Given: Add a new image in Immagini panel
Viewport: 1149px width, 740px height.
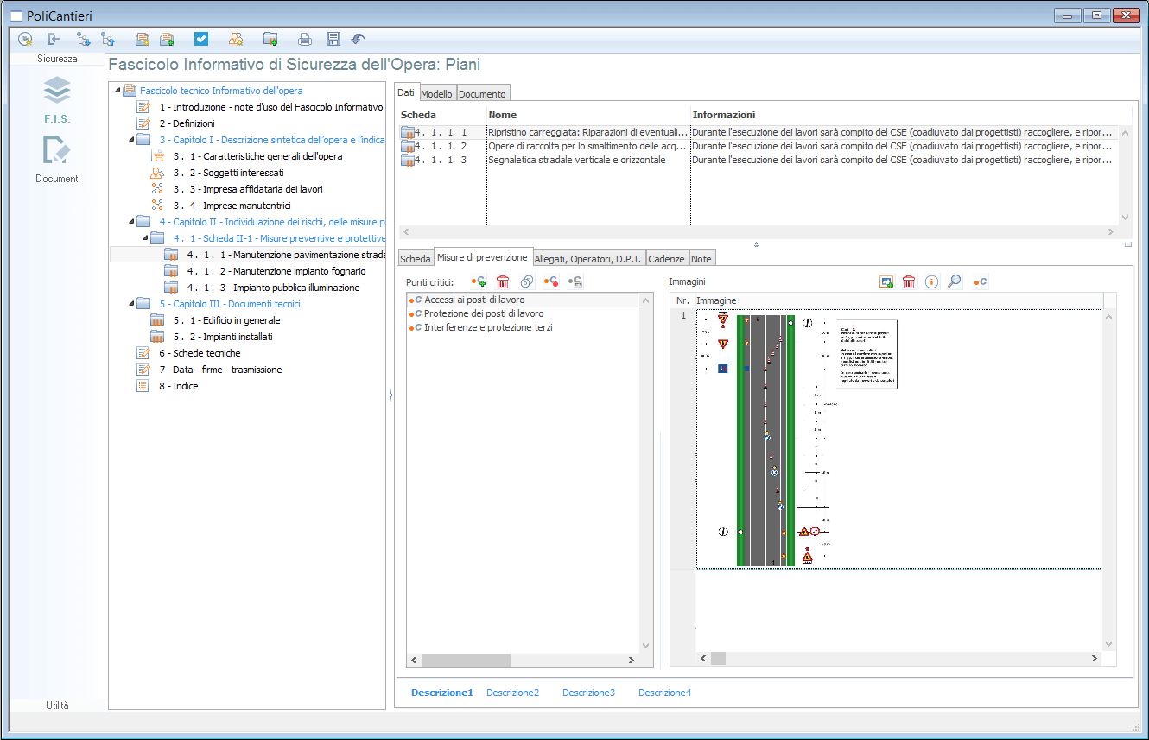Looking at the screenshot, I should click(x=886, y=281).
